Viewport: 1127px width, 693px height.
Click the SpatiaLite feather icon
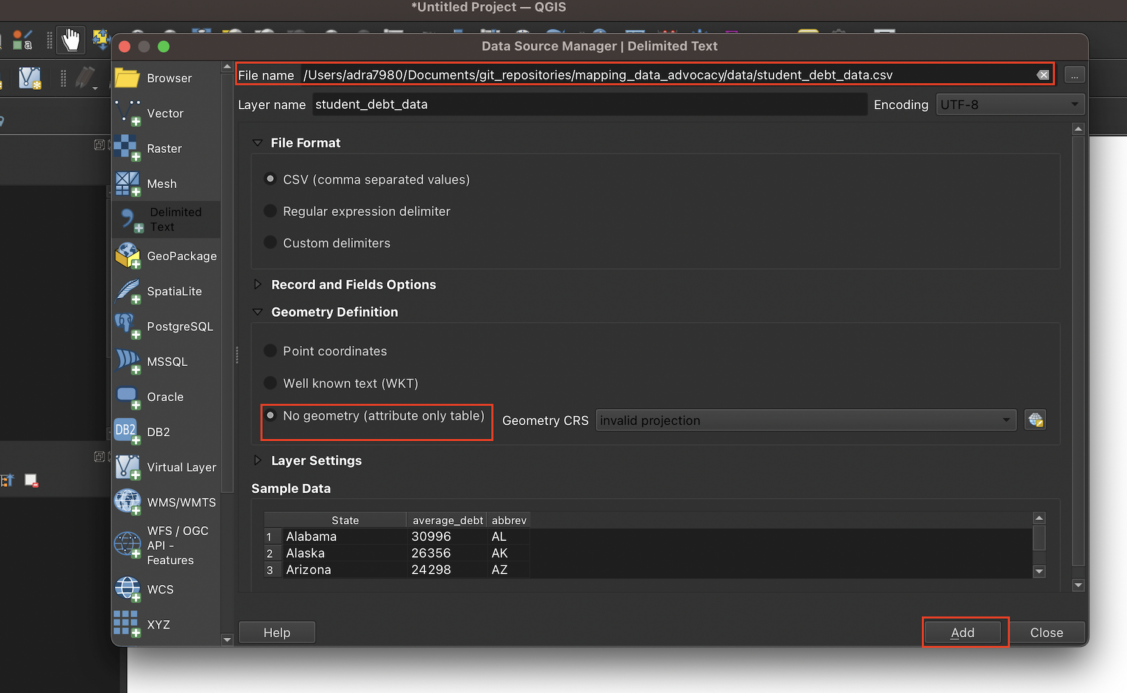click(128, 292)
